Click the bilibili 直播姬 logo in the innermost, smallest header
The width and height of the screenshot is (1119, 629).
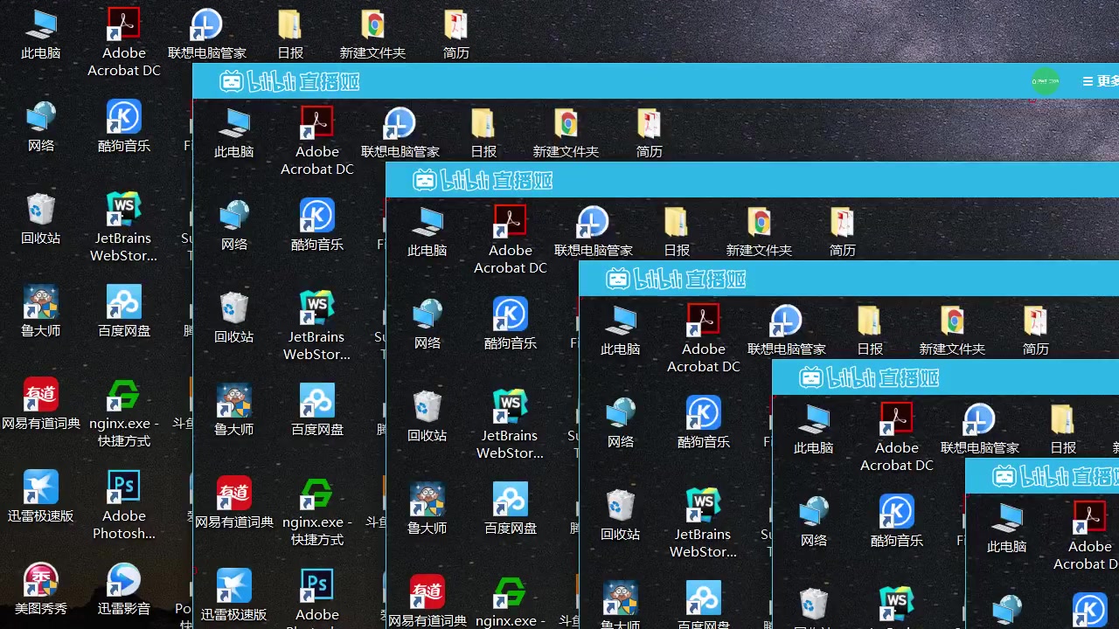1056,477
